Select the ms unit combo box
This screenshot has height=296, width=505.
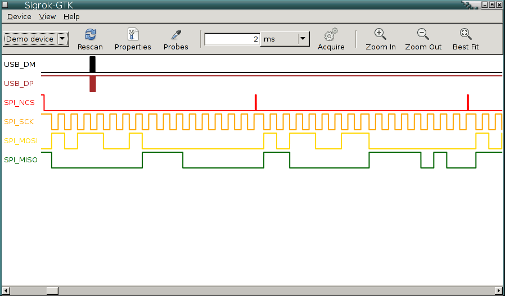tap(285, 39)
